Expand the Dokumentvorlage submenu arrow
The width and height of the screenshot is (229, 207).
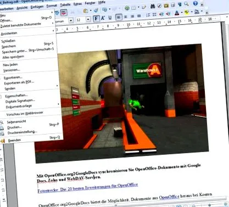[58, 104]
